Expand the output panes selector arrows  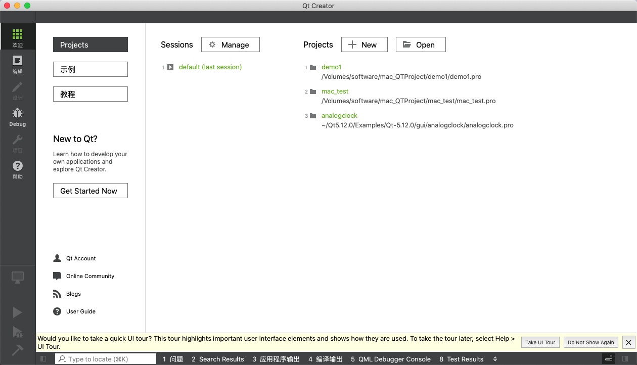(495, 359)
